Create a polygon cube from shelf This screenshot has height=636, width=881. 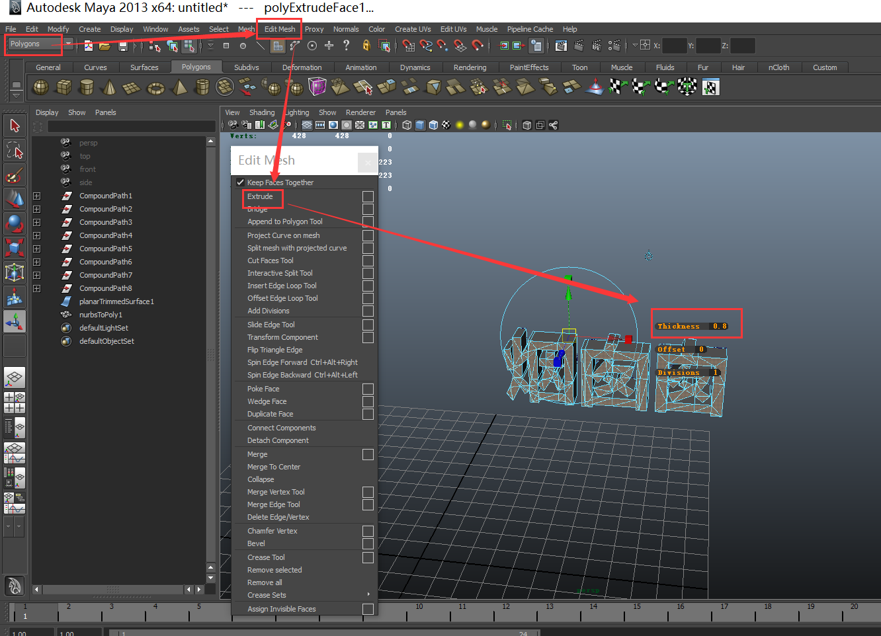[x=63, y=87]
